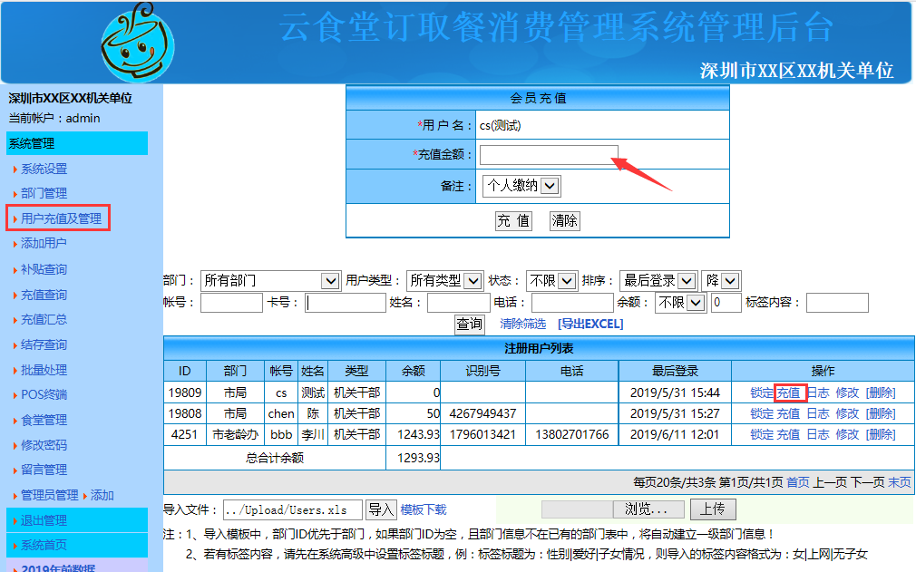Click the 充值金额 input field

coord(549,155)
